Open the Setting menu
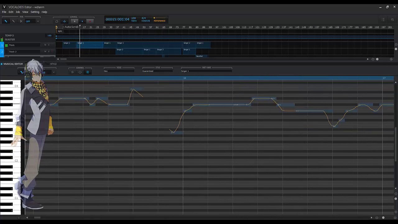398x224 pixels. coord(35,12)
